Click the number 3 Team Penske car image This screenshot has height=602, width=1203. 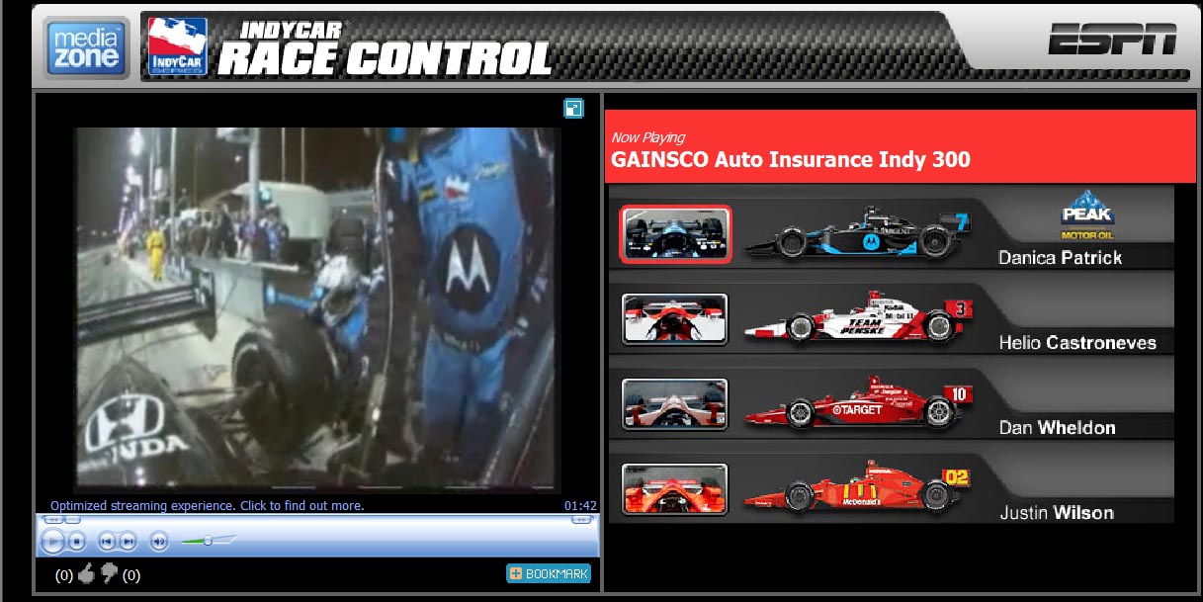tap(856, 318)
